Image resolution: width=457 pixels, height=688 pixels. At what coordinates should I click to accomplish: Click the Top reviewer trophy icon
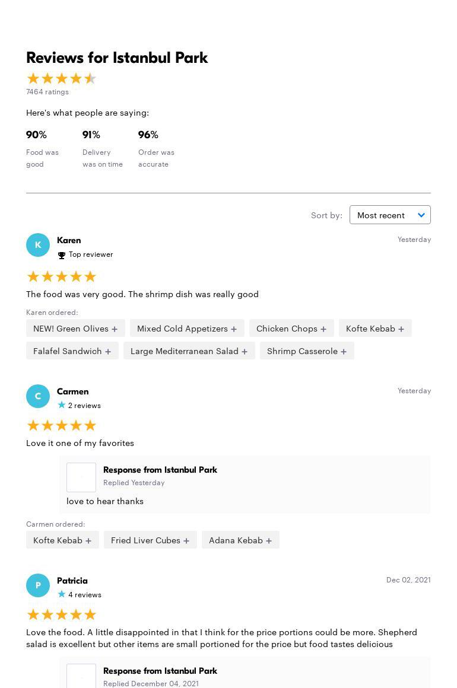pyautogui.click(x=62, y=255)
